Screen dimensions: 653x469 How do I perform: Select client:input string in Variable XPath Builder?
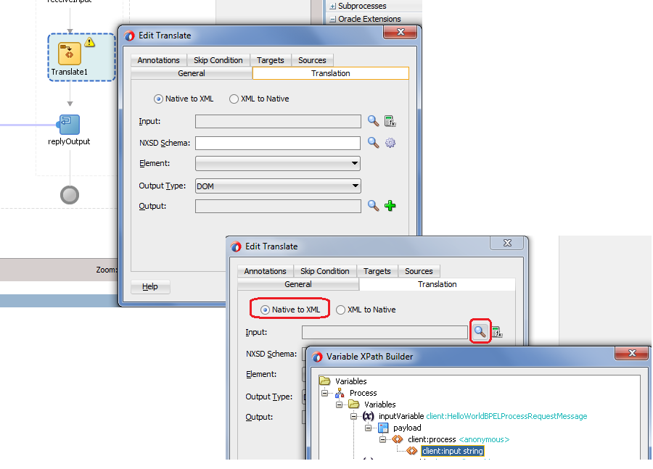point(451,450)
